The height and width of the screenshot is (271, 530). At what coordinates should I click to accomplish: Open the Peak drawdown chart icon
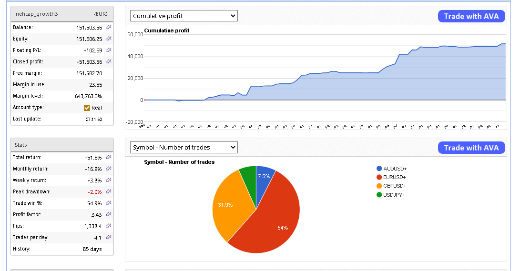pos(109,191)
